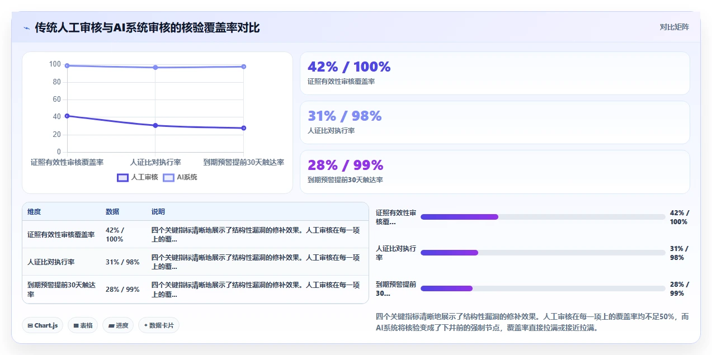Viewport: 712px width, 355px height.
Task: Select 到期预警提前30天触达率 cell in table's third row
Action: coord(61,290)
